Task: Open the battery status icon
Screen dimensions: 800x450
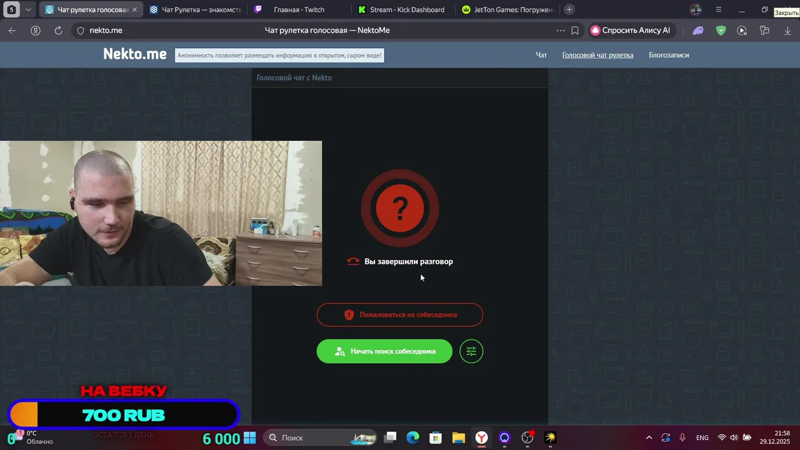Action: coord(747,437)
